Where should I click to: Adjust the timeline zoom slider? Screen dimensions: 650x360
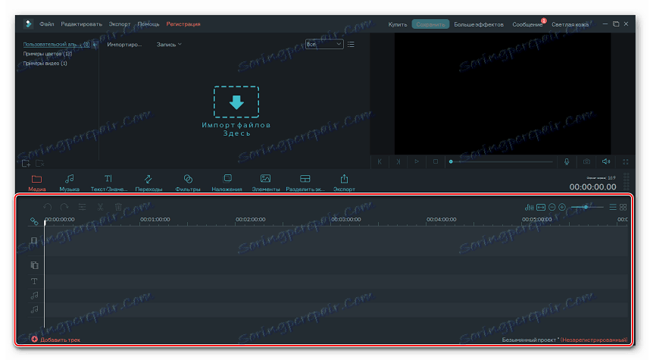pyautogui.click(x=587, y=207)
